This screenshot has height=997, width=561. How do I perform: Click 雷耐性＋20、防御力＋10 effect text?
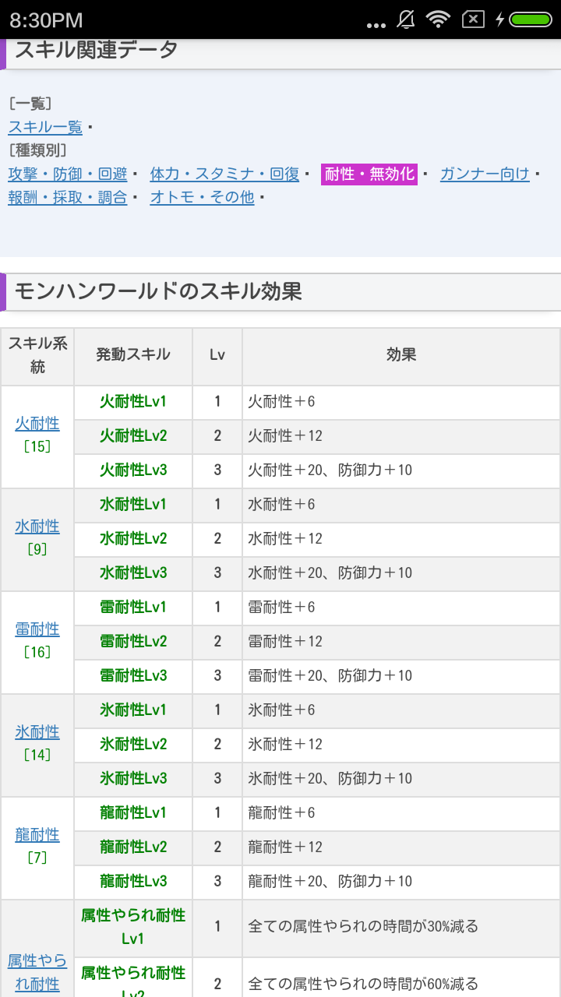(x=330, y=676)
